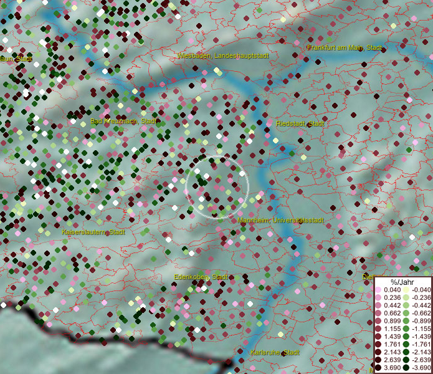
Task: Click the -1.155 legend value
Action: pos(421,328)
